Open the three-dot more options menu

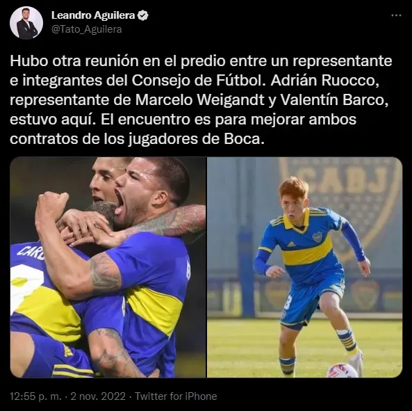[396, 15]
